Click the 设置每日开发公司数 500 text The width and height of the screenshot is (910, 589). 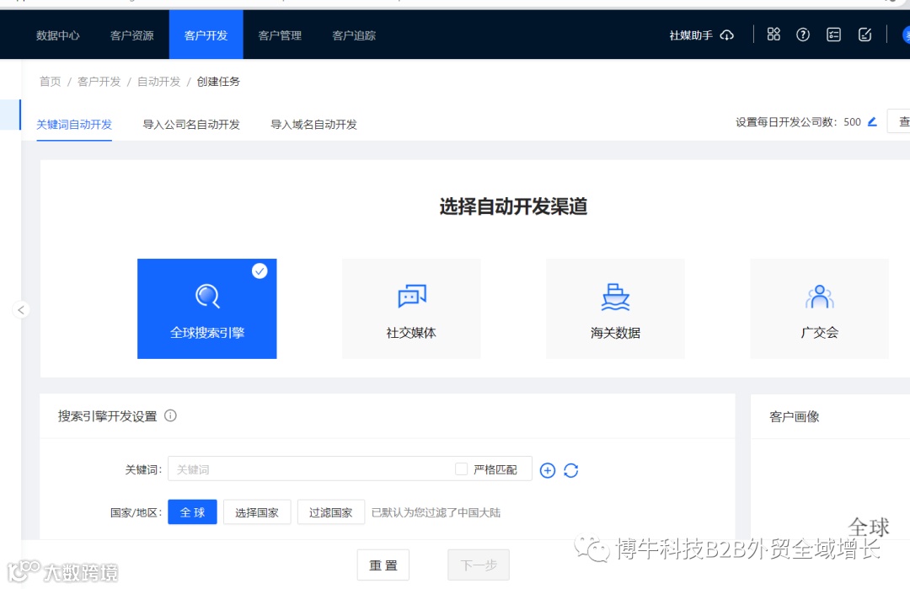[x=798, y=122]
